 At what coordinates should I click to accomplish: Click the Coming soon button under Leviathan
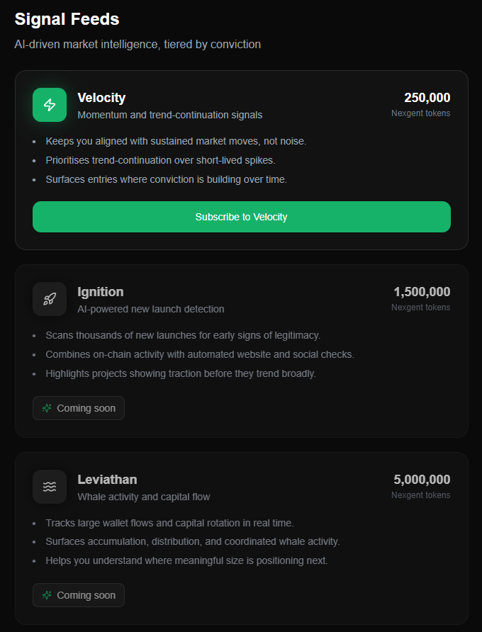pyautogui.click(x=78, y=595)
